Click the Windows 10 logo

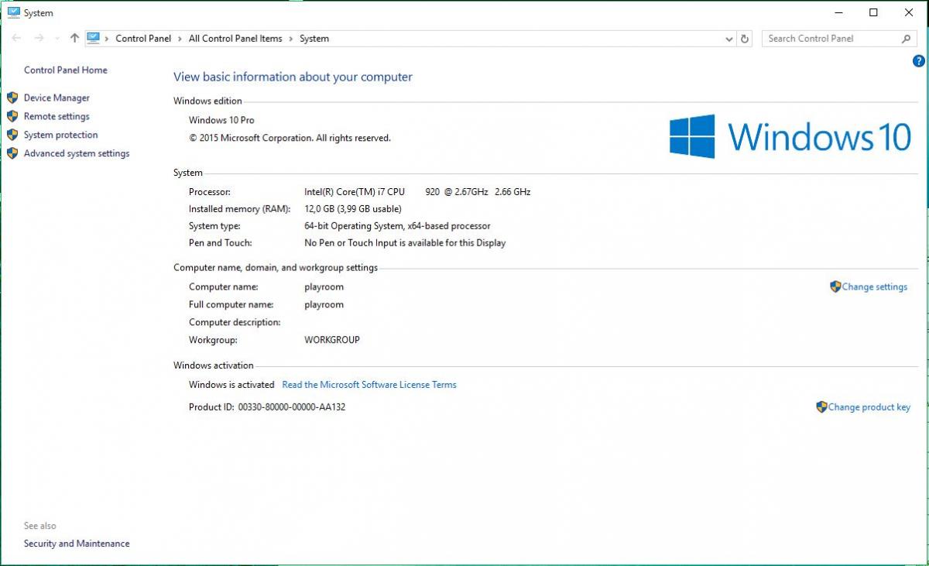790,136
